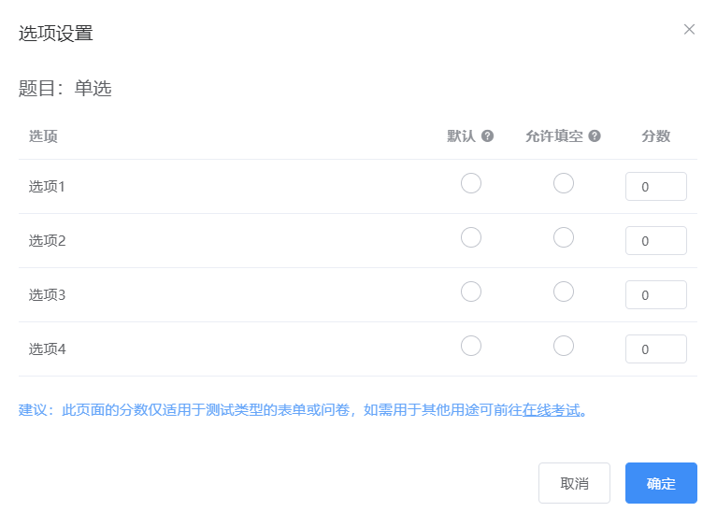
Task: Set 选项1 as the default choice
Action: coord(471,183)
